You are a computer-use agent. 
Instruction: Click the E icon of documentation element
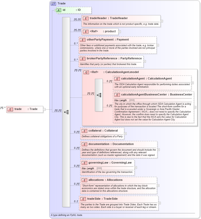[x=84, y=144]
